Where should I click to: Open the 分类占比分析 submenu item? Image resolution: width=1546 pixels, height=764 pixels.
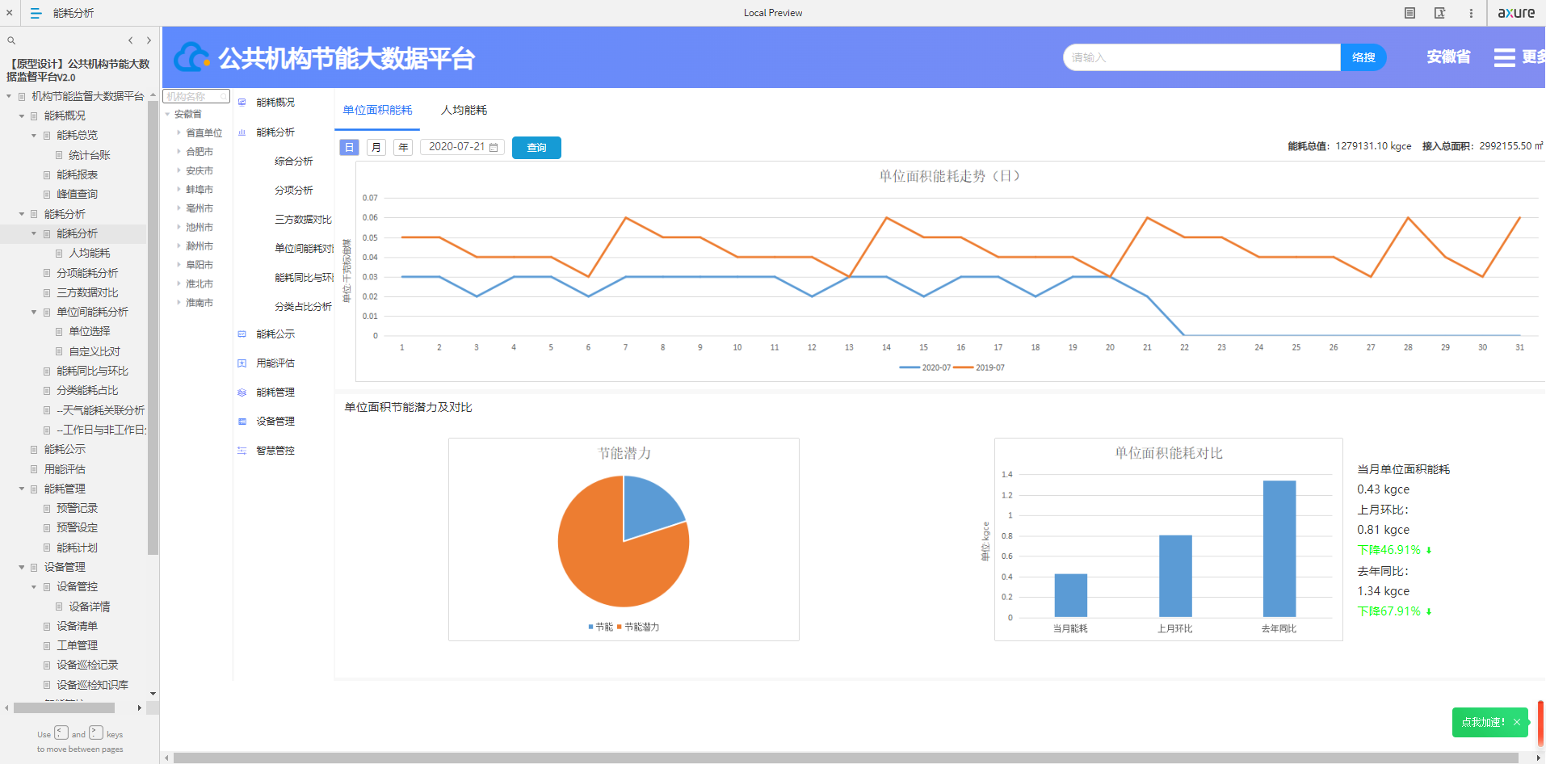point(304,307)
